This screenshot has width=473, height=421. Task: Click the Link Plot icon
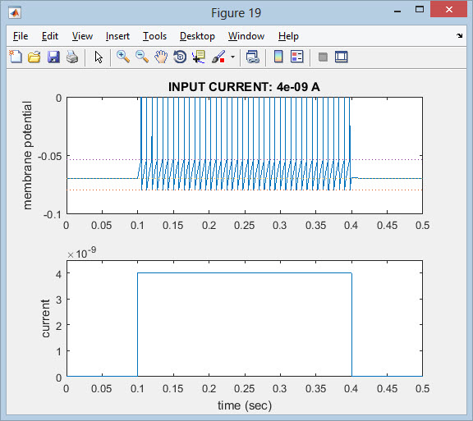pos(252,57)
